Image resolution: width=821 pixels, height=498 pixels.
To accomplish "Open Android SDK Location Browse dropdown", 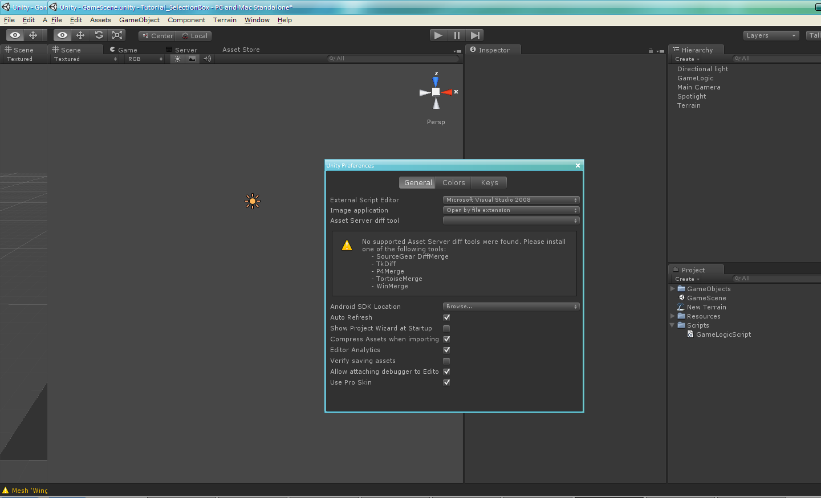I will tap(511, 307).
